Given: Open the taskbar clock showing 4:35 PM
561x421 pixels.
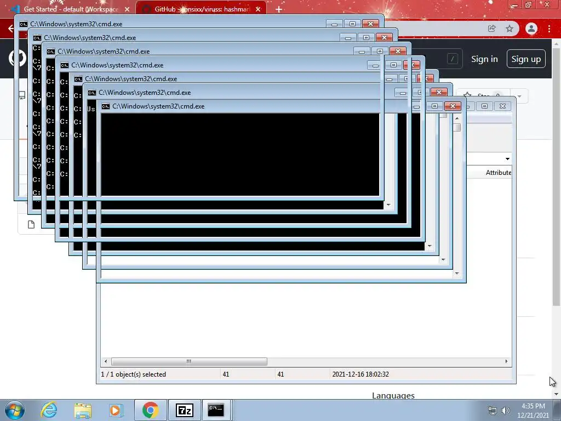Looking at the screenshot, I should click(533, 411).
